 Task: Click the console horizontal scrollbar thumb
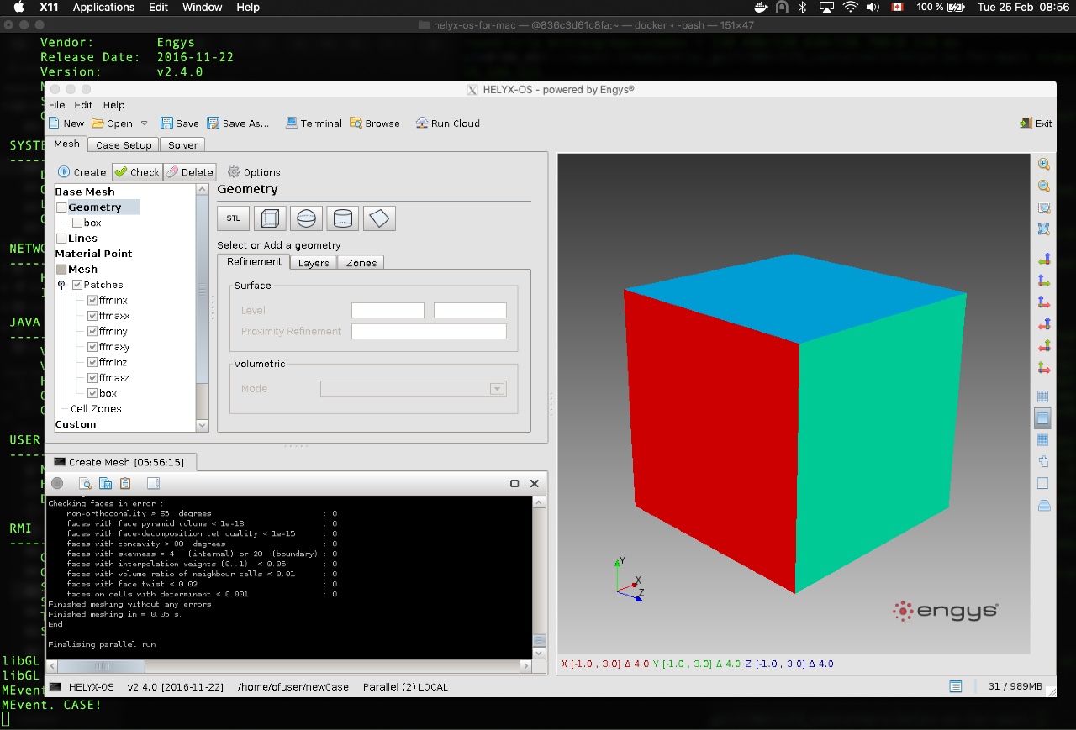[x=103, y=666]
